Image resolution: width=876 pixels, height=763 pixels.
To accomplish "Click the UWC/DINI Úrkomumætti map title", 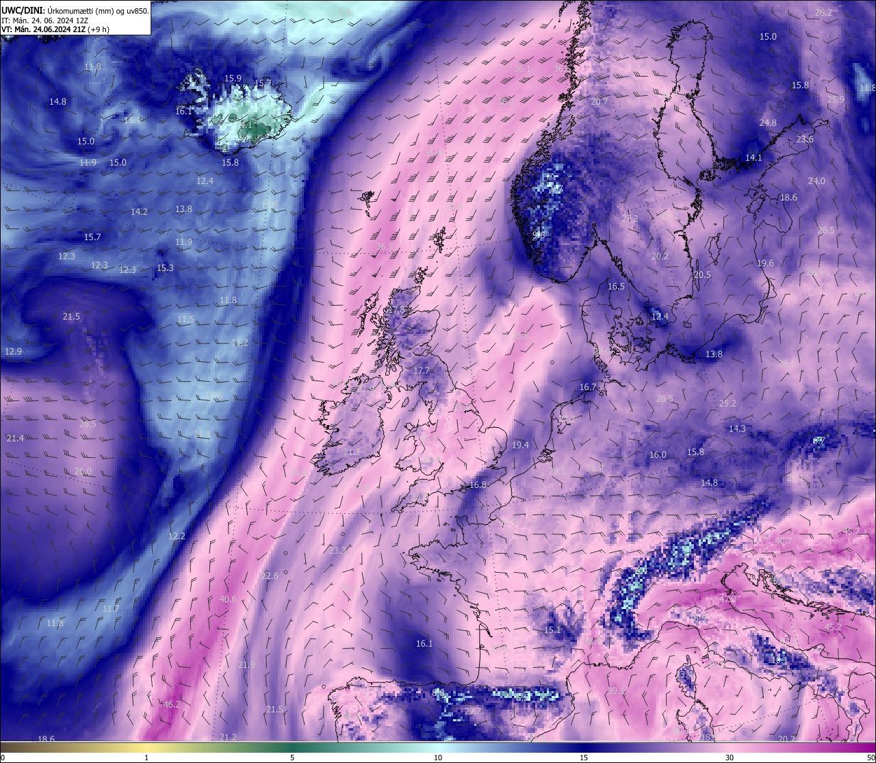I will coord(75,11).
